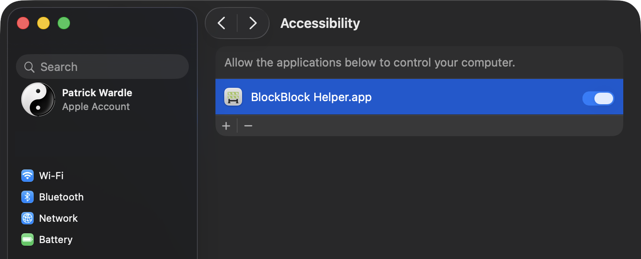The height and width of the screenshot is (259, 641).
Task: Minimize window with the yellow button
Action: 43,23
